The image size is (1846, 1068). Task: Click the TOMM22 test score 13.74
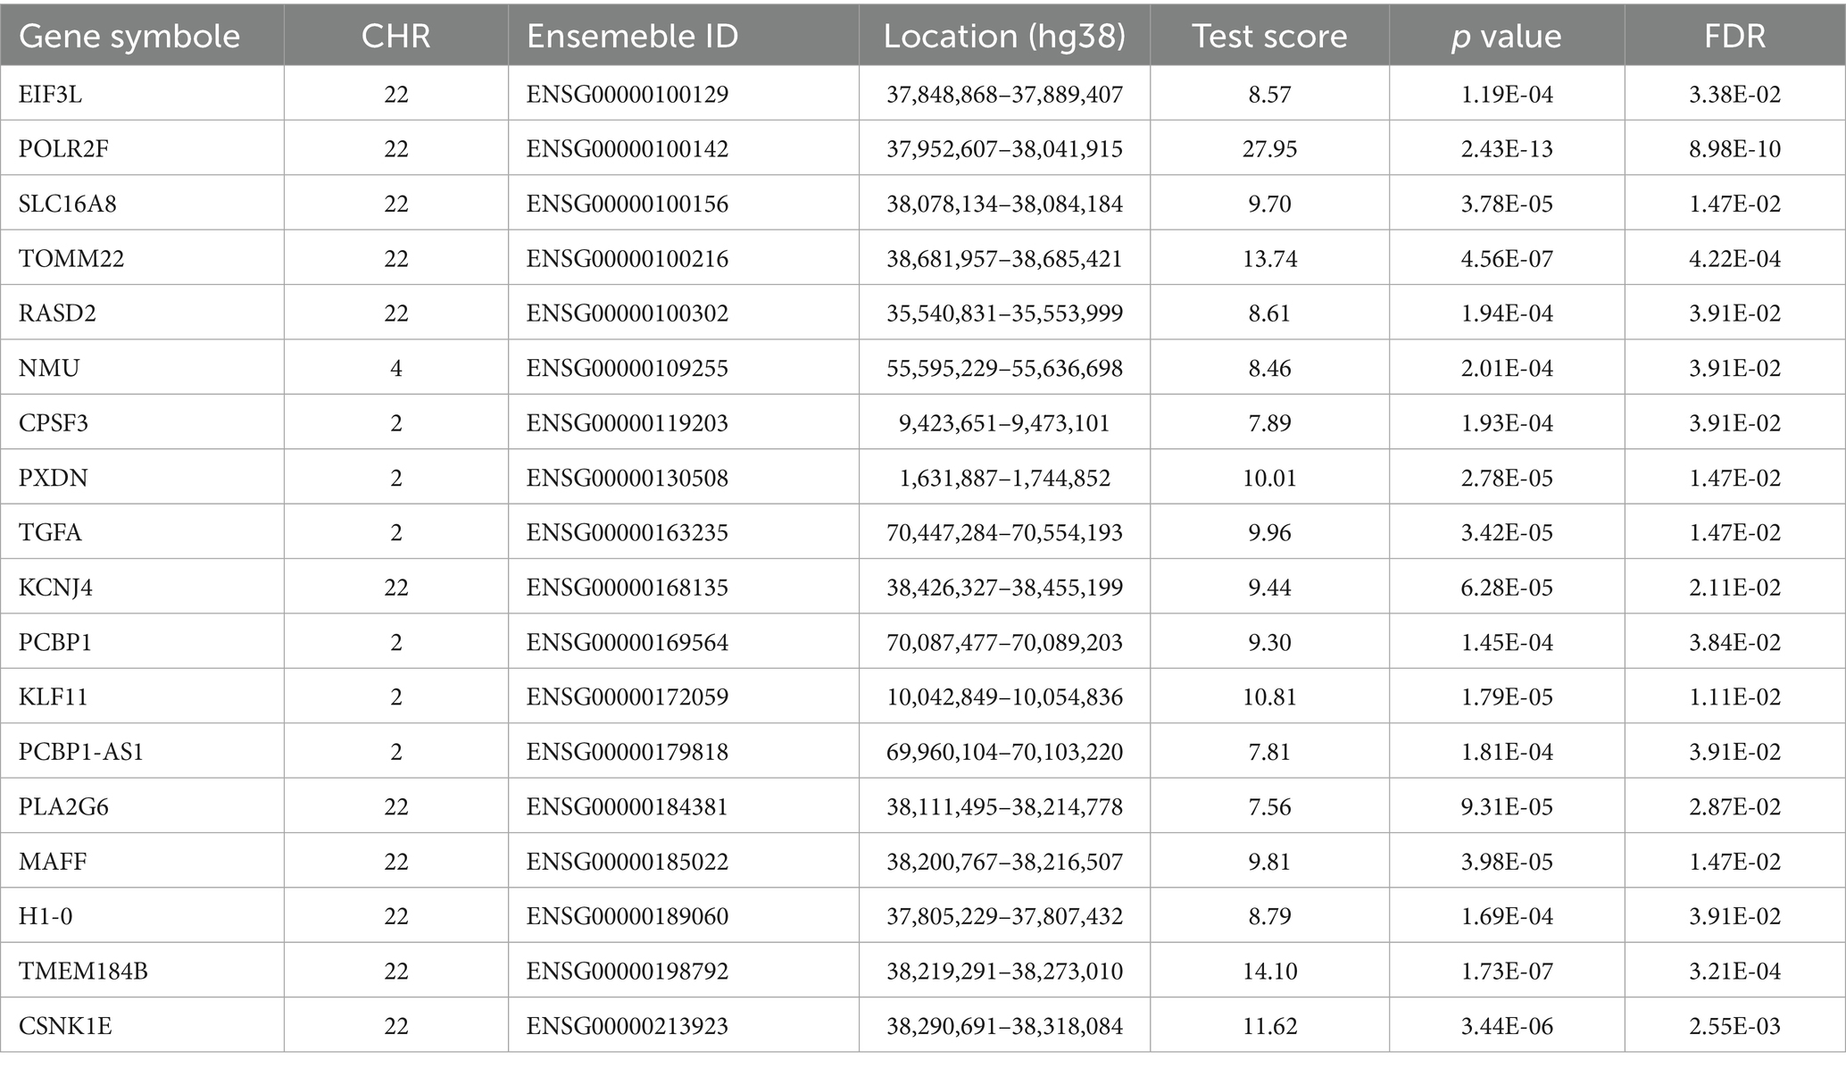pos(1269,258)
